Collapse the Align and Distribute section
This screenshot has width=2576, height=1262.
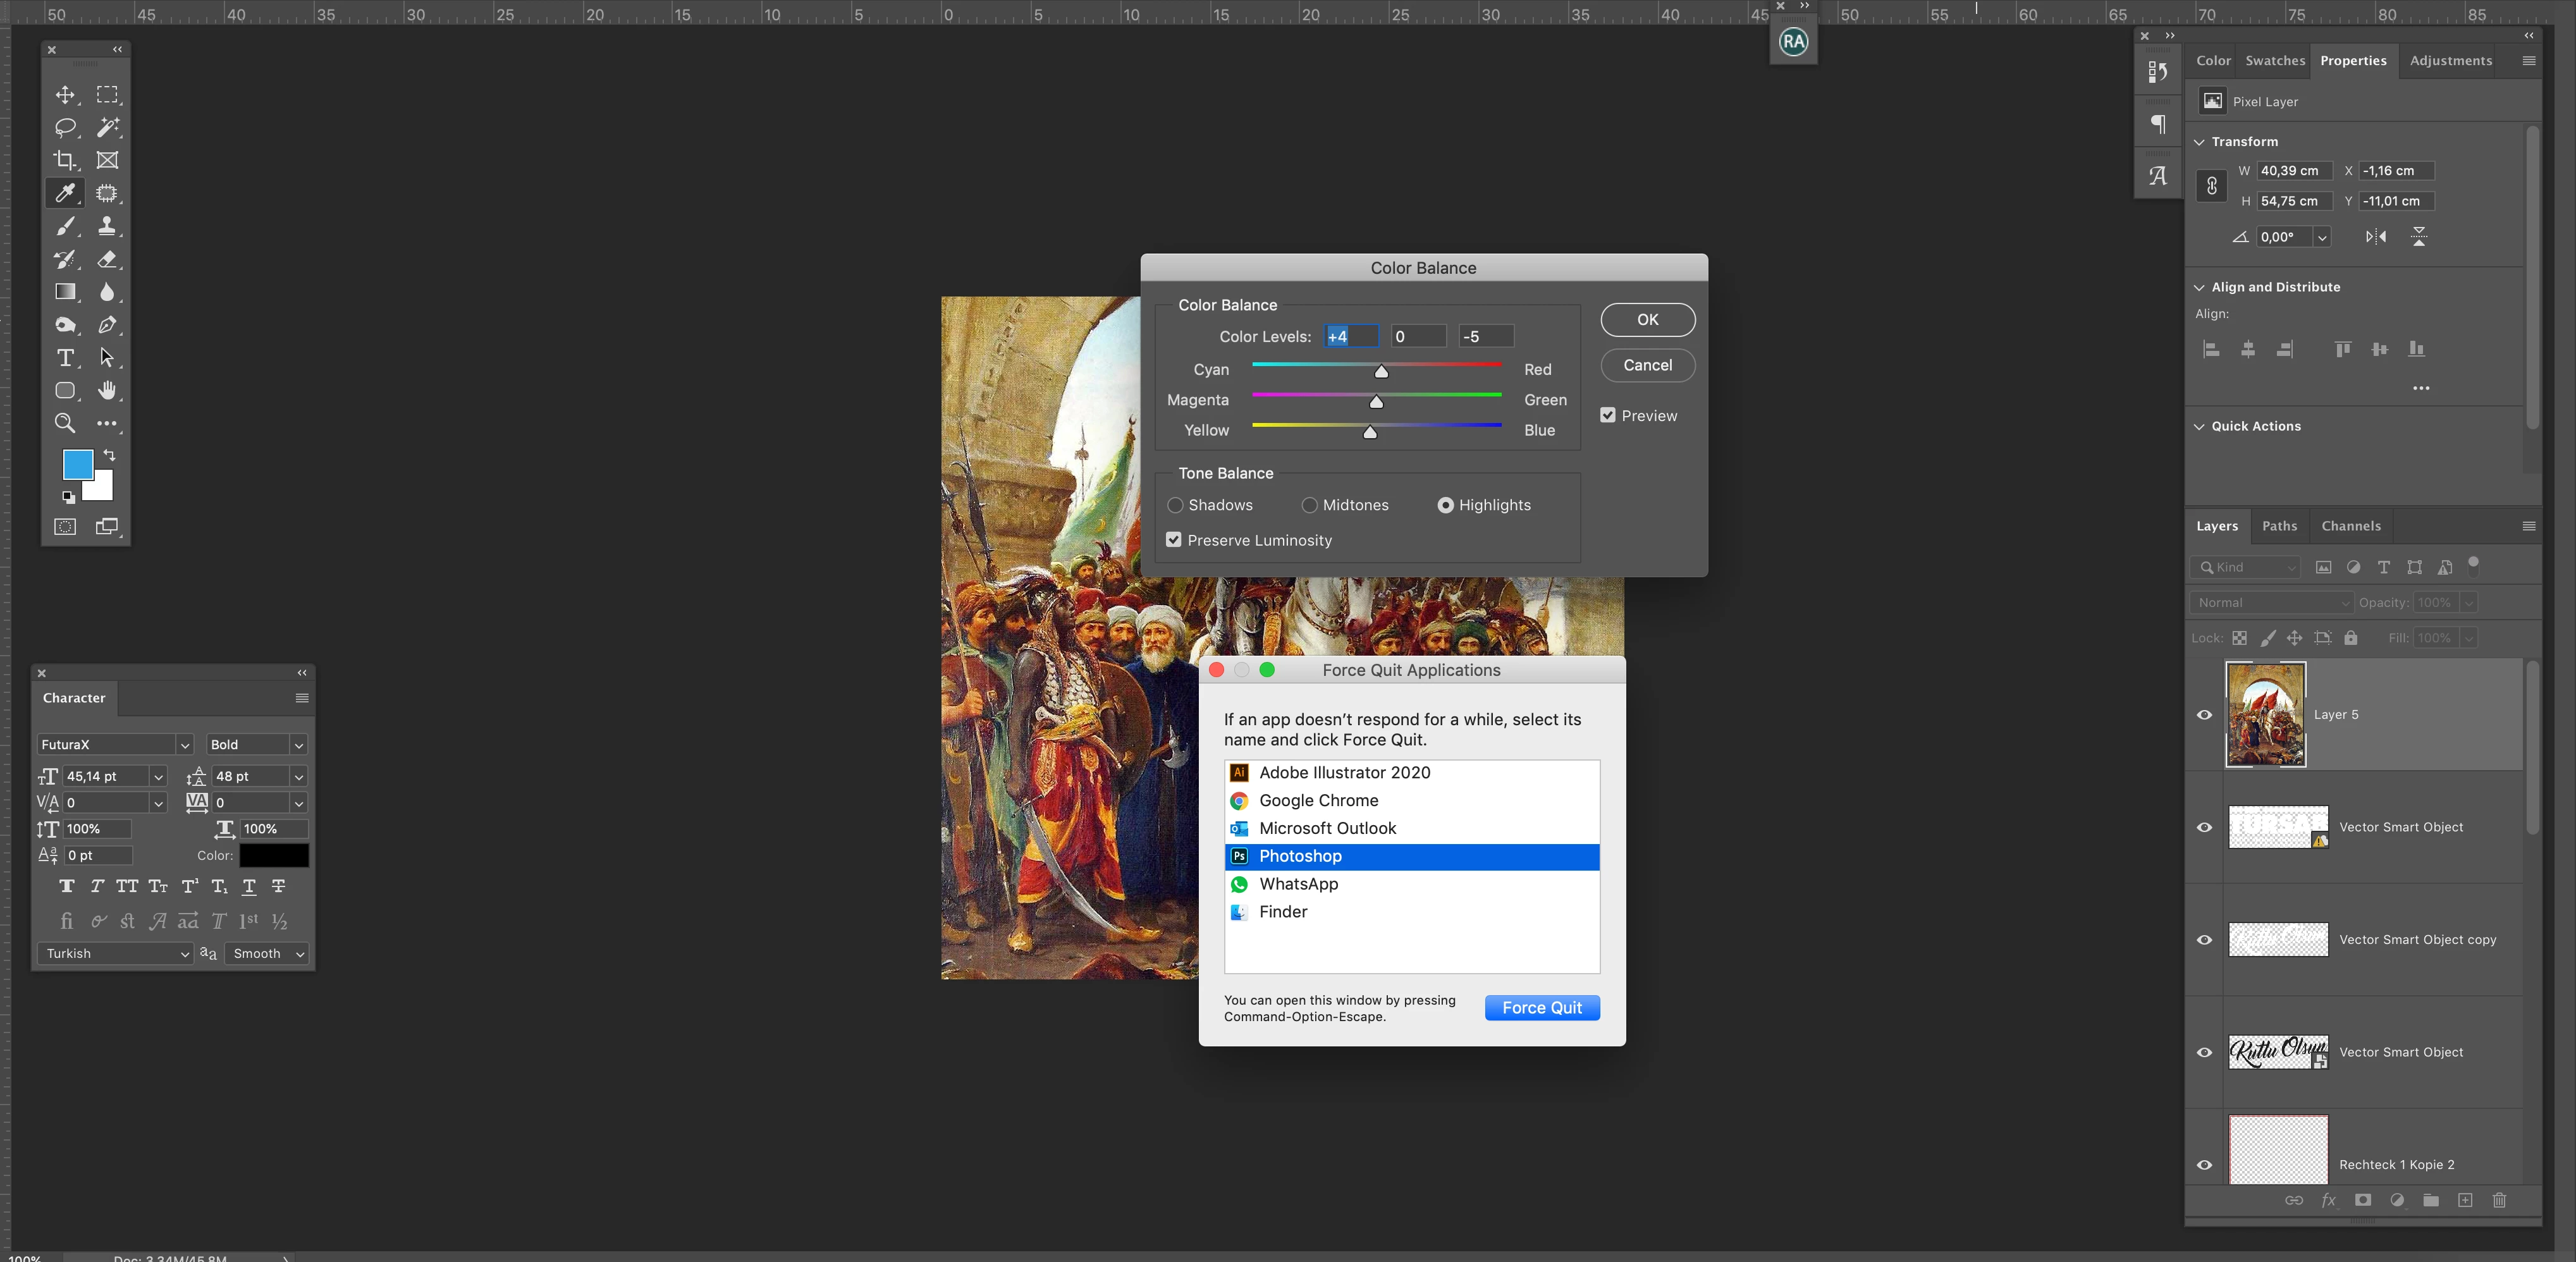tap(2199, 288)
